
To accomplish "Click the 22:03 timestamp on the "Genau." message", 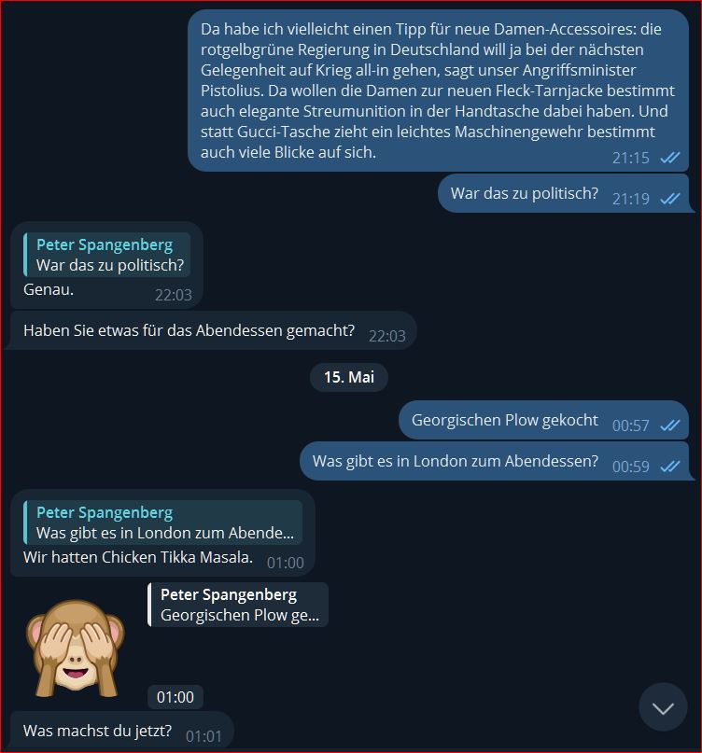I will [x=173, y=295].
